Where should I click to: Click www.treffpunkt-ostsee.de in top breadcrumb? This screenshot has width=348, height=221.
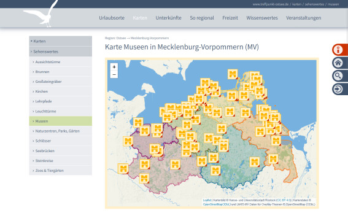click(271, 4)
